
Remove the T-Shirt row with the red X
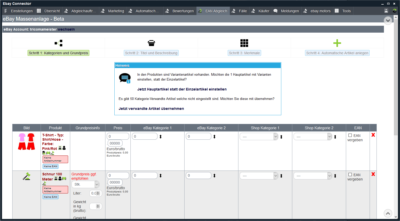click(x=373, y=135)
